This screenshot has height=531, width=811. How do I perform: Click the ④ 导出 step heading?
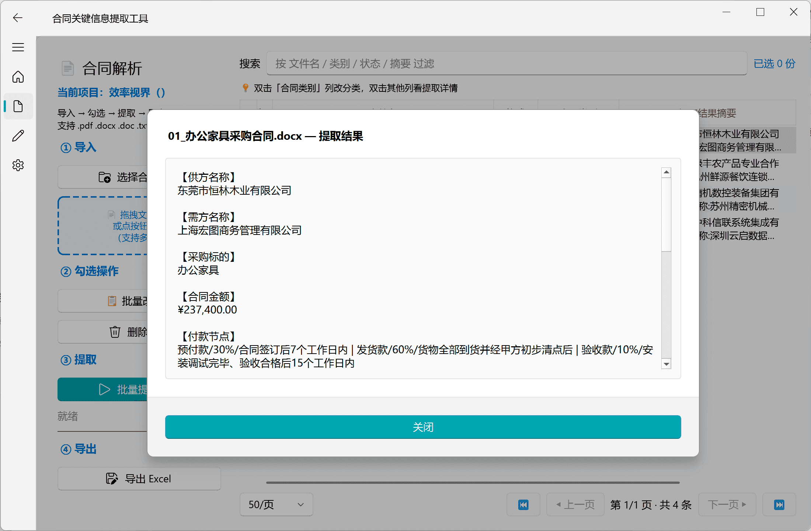pos(78,449)
